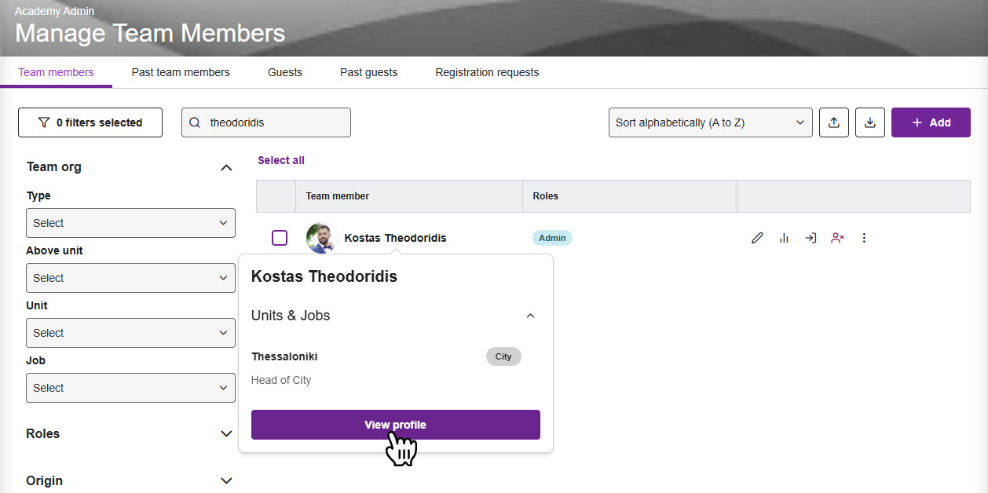The width and height of the screenshot is (988, 493).
Task: Open the sort alphabetically dropdown
Action: [x=710, y=122]
